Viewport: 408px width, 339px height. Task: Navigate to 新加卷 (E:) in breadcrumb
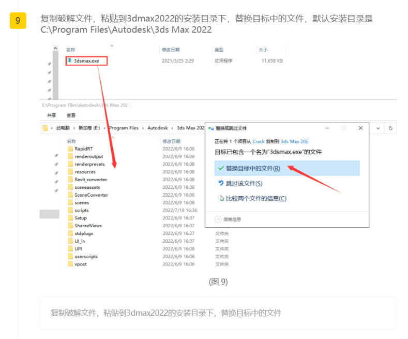point(89,128)
